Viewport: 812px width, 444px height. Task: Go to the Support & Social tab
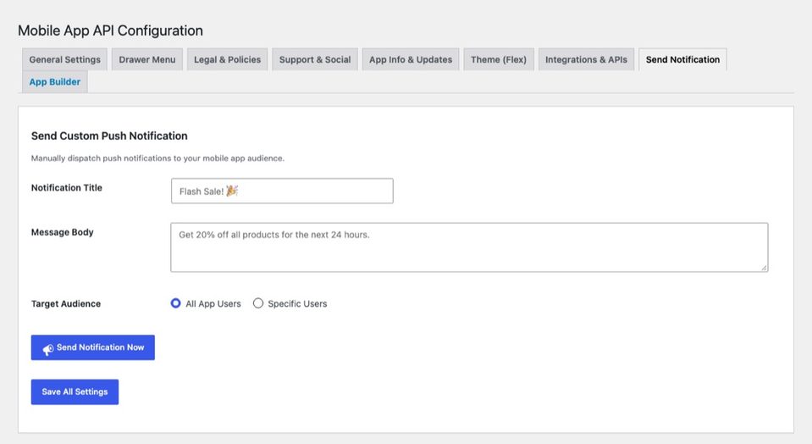[x=315, y=59]
